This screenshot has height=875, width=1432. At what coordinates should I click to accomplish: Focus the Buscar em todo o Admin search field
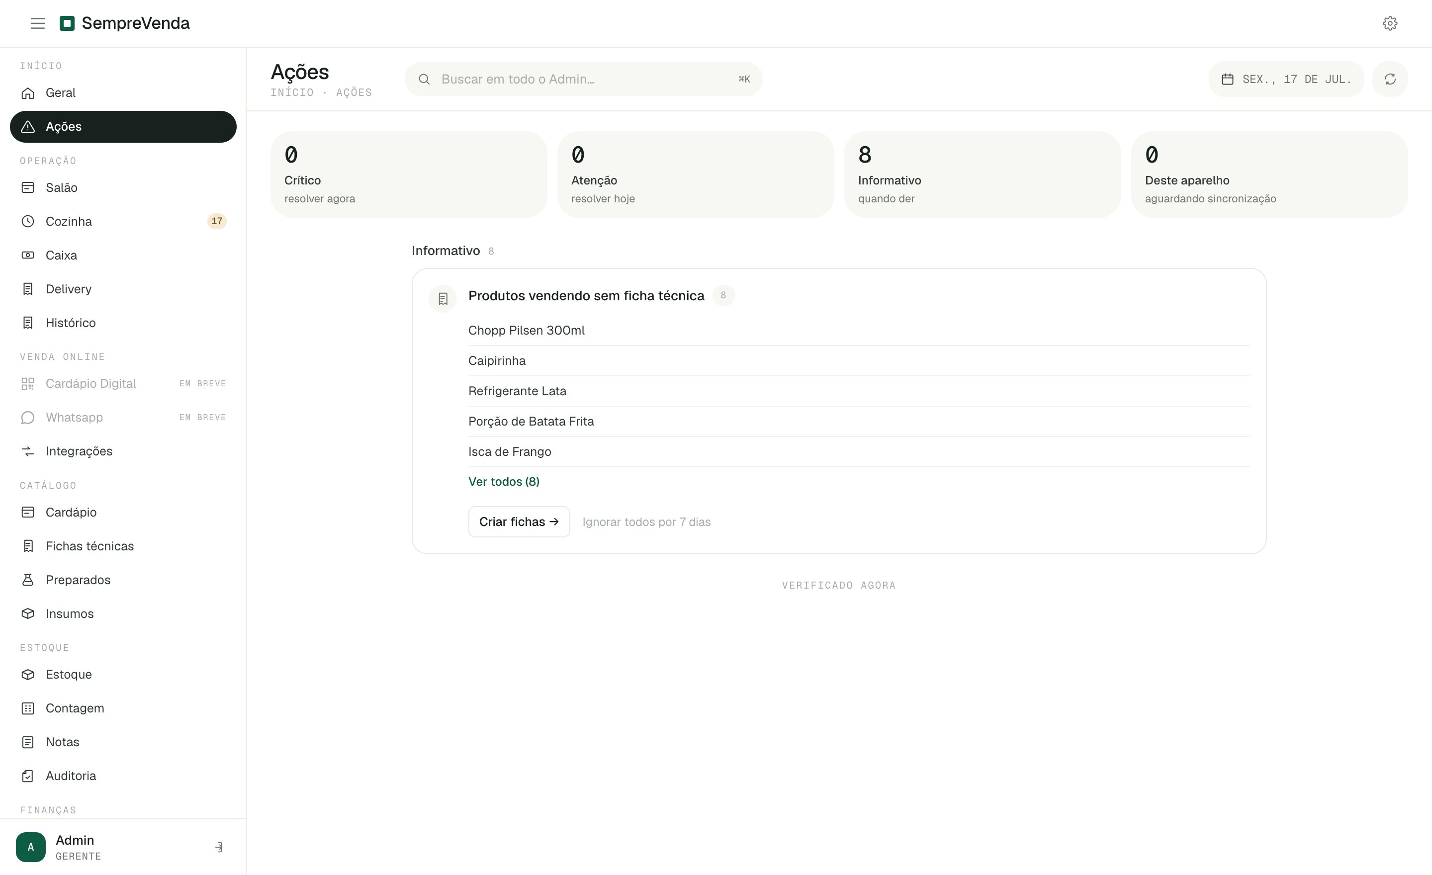(584, 79)
